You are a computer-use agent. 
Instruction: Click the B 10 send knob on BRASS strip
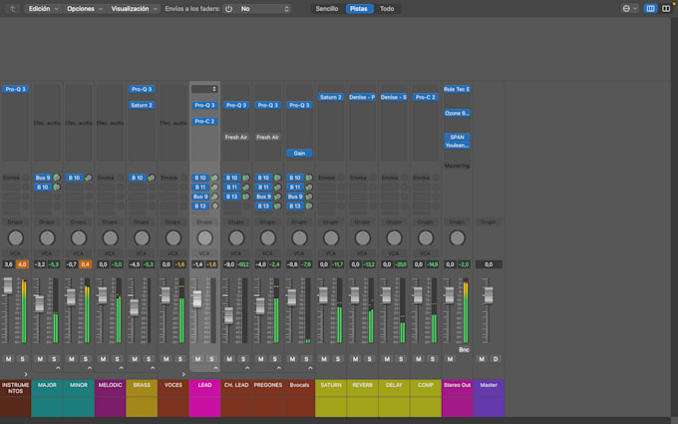coord(152,178)
